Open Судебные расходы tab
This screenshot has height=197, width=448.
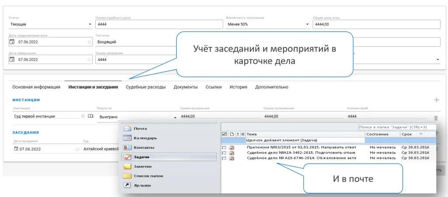[146, 87]
